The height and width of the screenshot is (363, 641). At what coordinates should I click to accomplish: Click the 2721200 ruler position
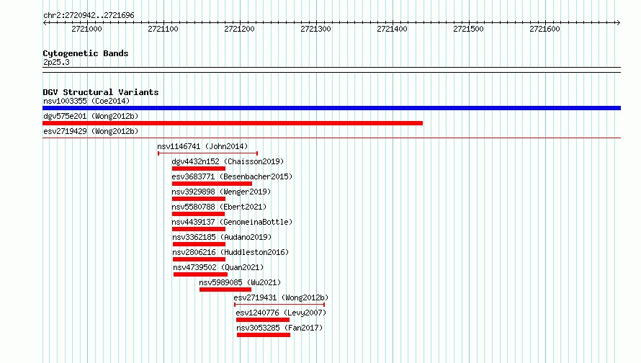point(240,29)
